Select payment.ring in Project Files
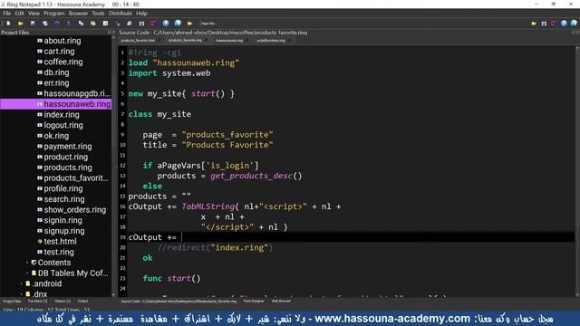This screenshot has height=326, width=580. [x=68, y=147]
